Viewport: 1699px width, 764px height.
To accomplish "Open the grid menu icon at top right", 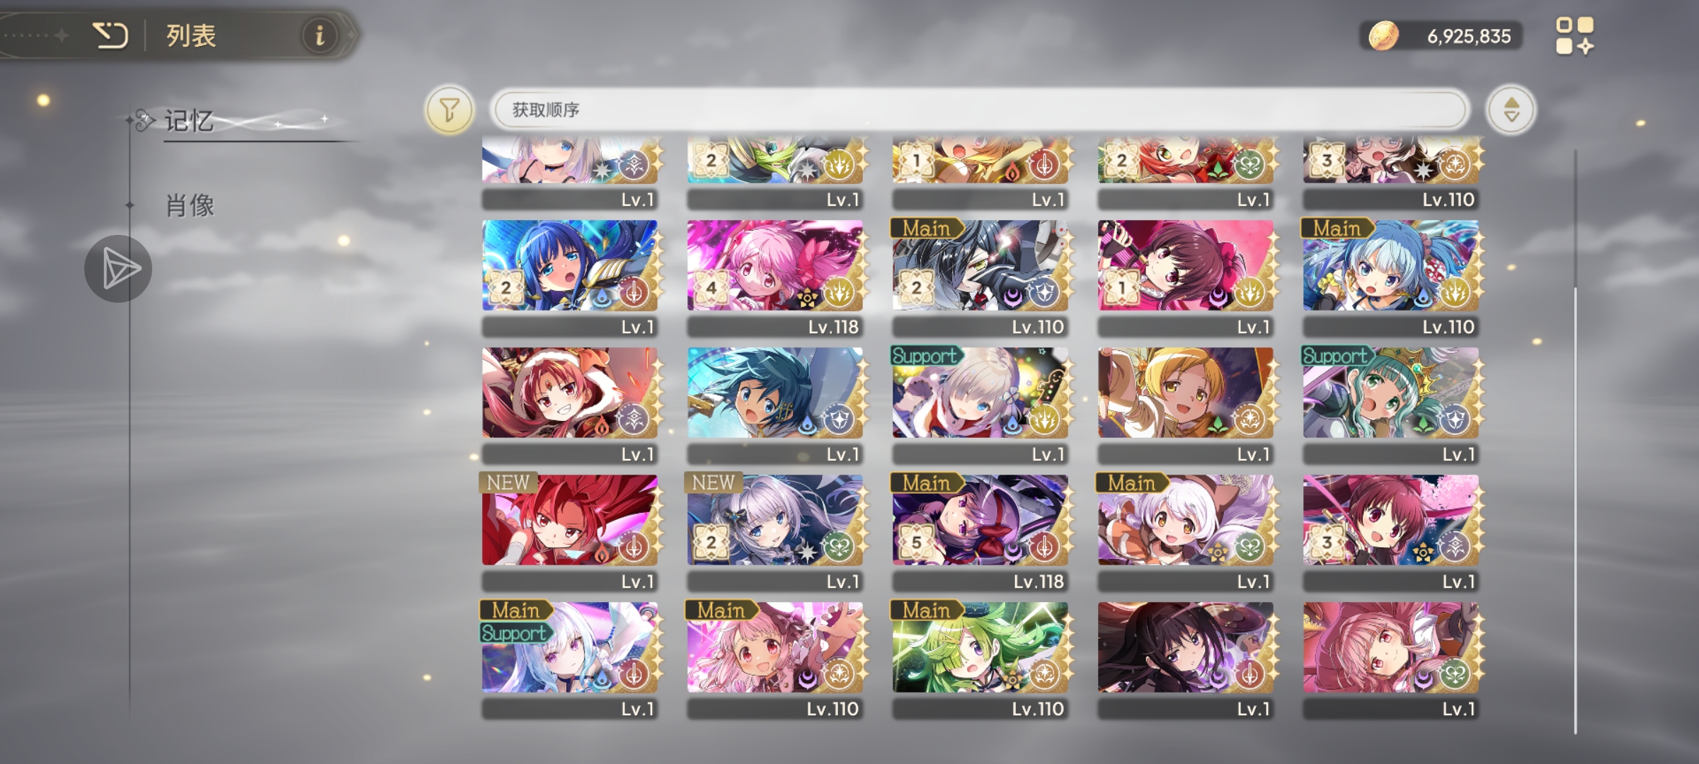I will [x=1574, y=35].
